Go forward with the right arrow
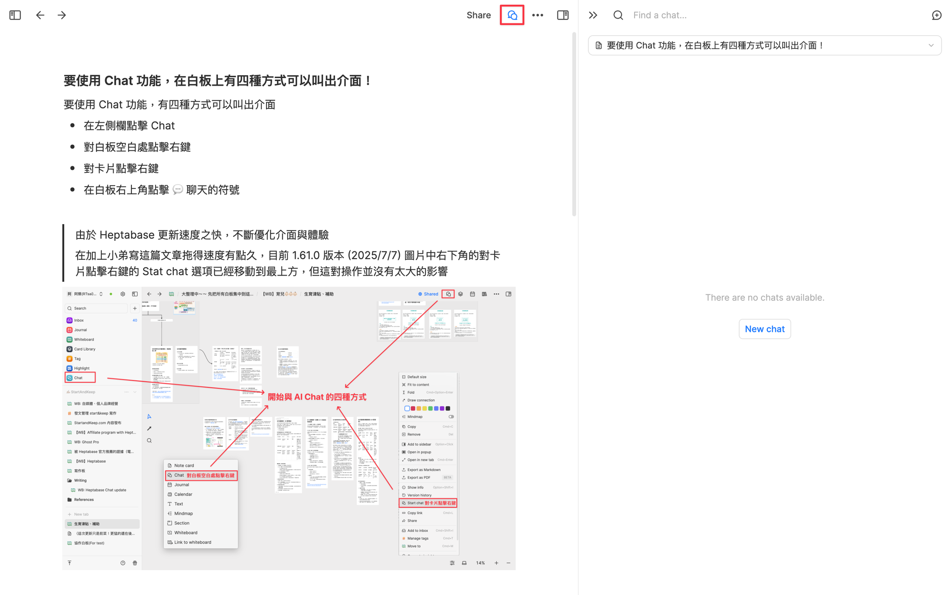The height and width of the screenshot is (595, 952). click(x=62, y=15)
